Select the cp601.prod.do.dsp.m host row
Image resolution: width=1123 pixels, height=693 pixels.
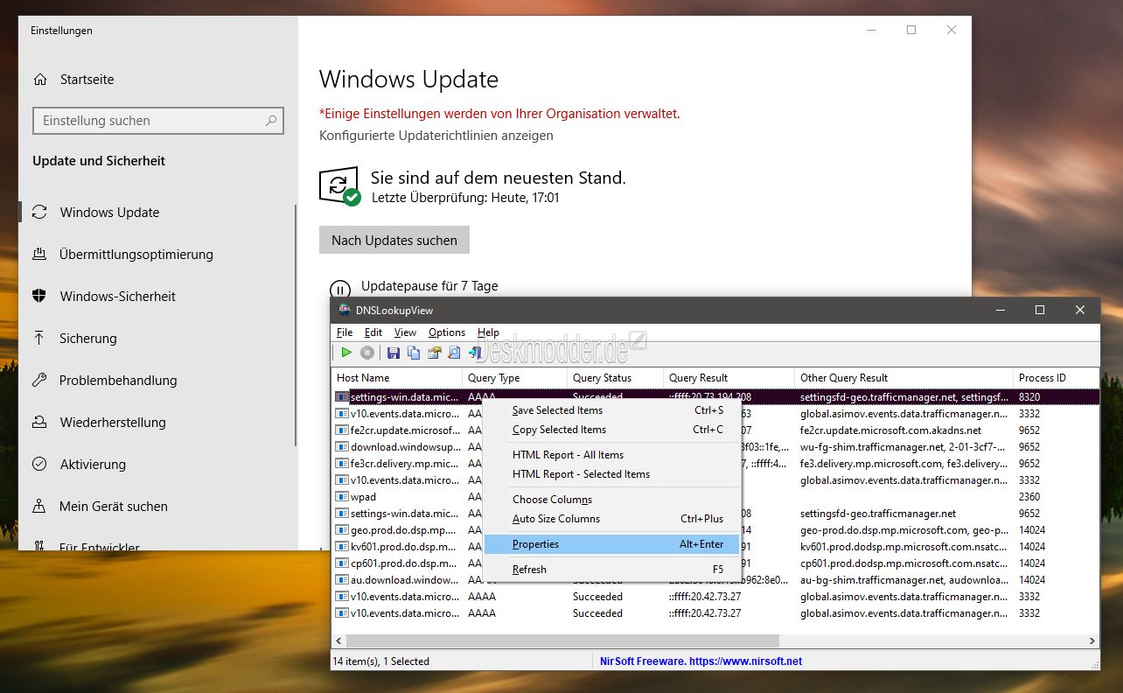point(715,563)
